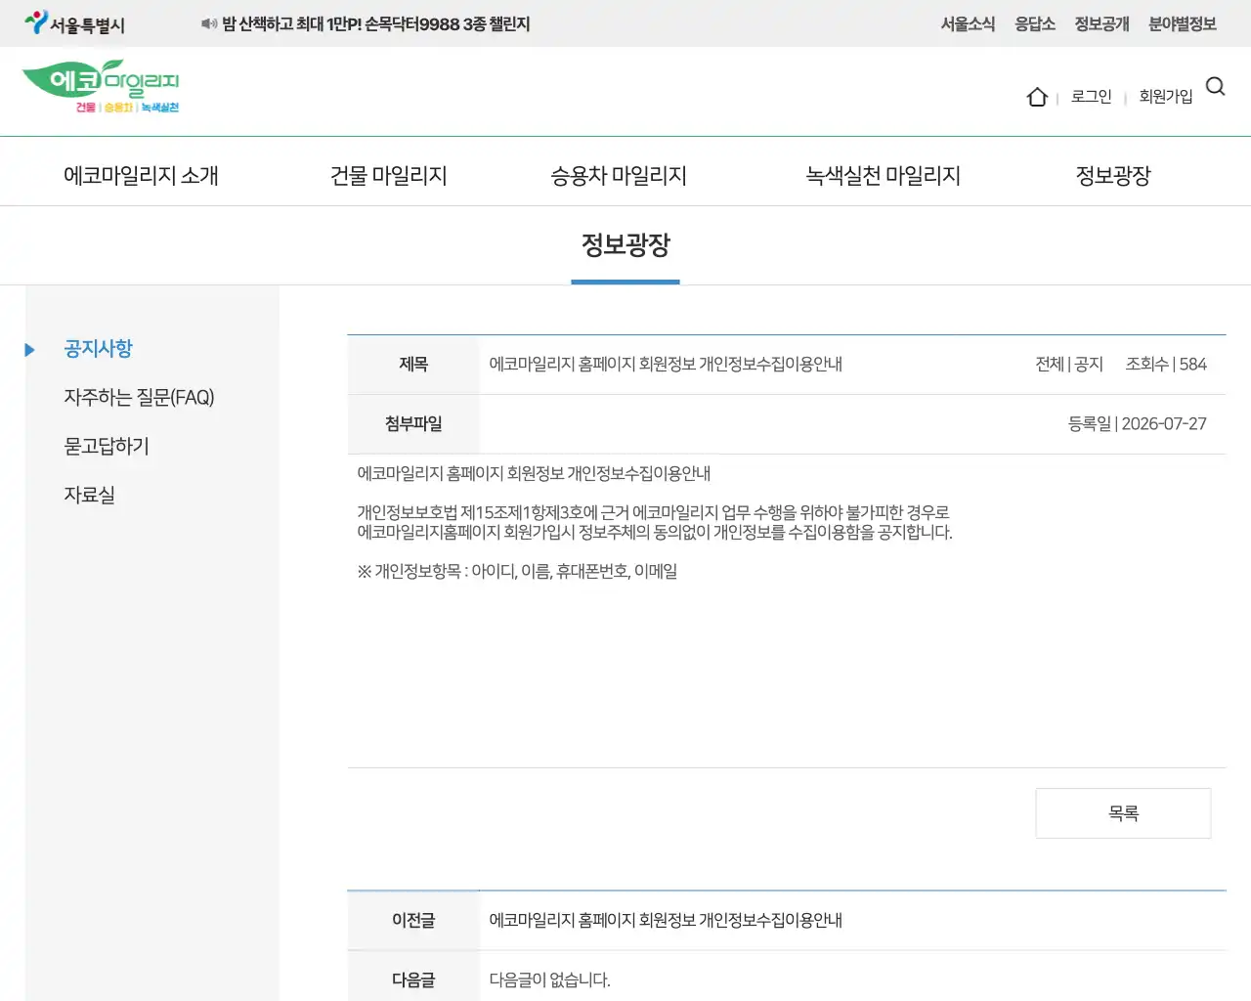This screenshot has height=1001, width=1251.
Task: Open the 에코마일리지 소개 menu
Action: 141,175
